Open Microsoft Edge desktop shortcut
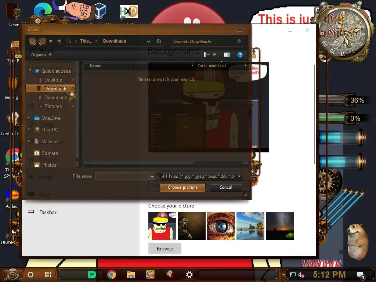 [43, 10]
